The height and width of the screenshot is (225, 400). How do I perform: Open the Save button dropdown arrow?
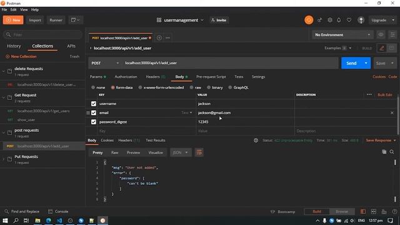pyautogui.click(x=392, y=63)
